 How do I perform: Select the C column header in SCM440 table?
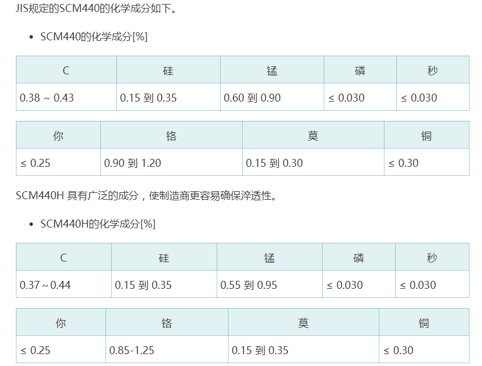[66, 70]
